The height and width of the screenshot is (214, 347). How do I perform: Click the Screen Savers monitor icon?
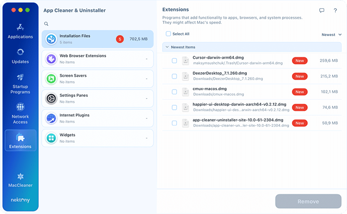(x=52, y=79)
